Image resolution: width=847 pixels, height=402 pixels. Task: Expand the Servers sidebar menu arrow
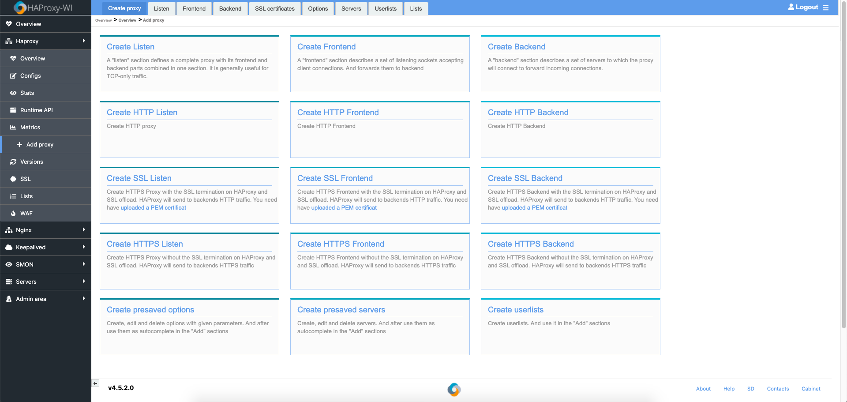(84, 281)
